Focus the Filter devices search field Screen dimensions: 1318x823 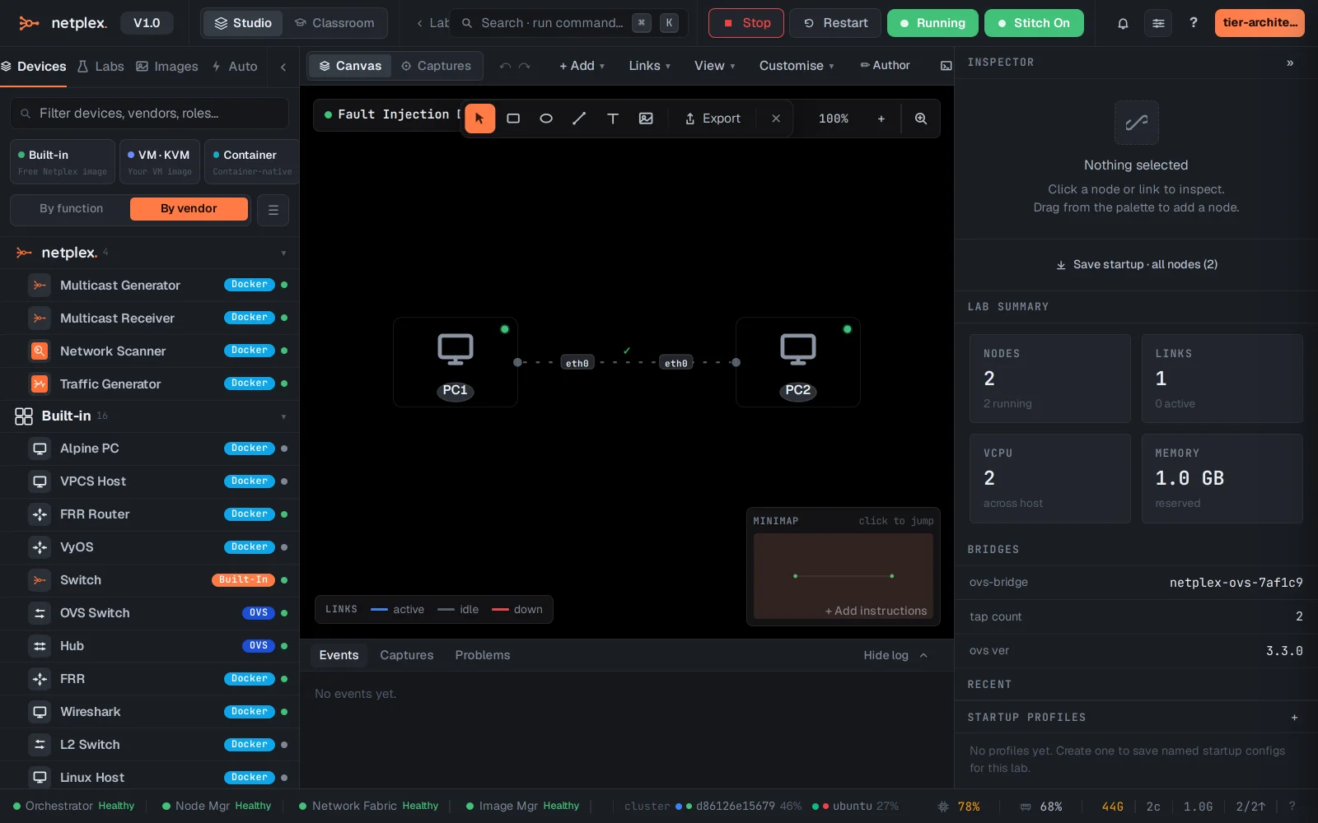coord(150,114)
